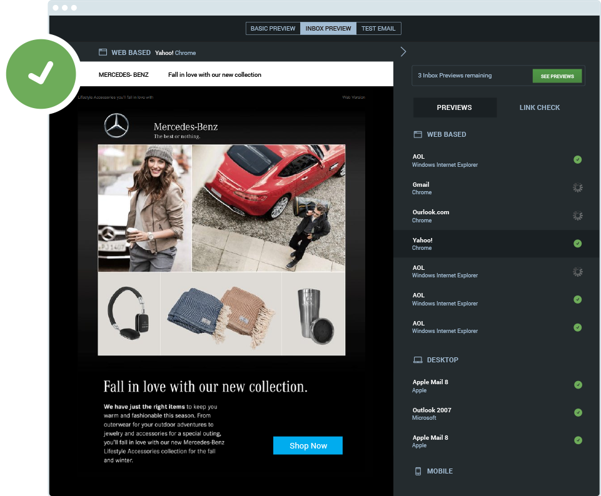
Task: Open the Web Version link in email
Action: point(353,97)
